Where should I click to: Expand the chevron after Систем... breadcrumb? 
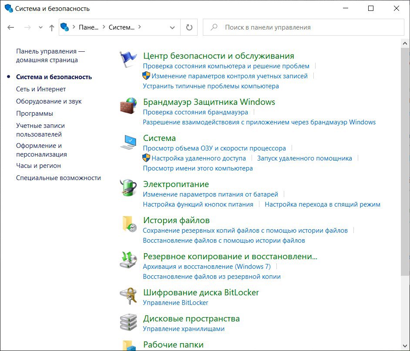(x=139, y=27)
